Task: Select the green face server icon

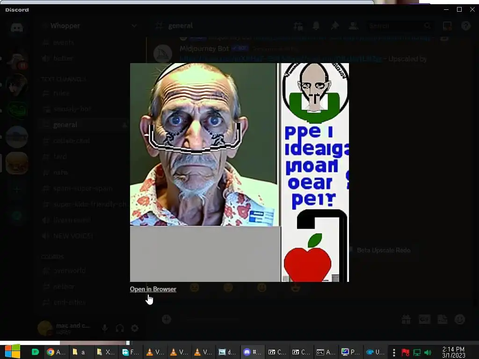Action: (17, 109)
